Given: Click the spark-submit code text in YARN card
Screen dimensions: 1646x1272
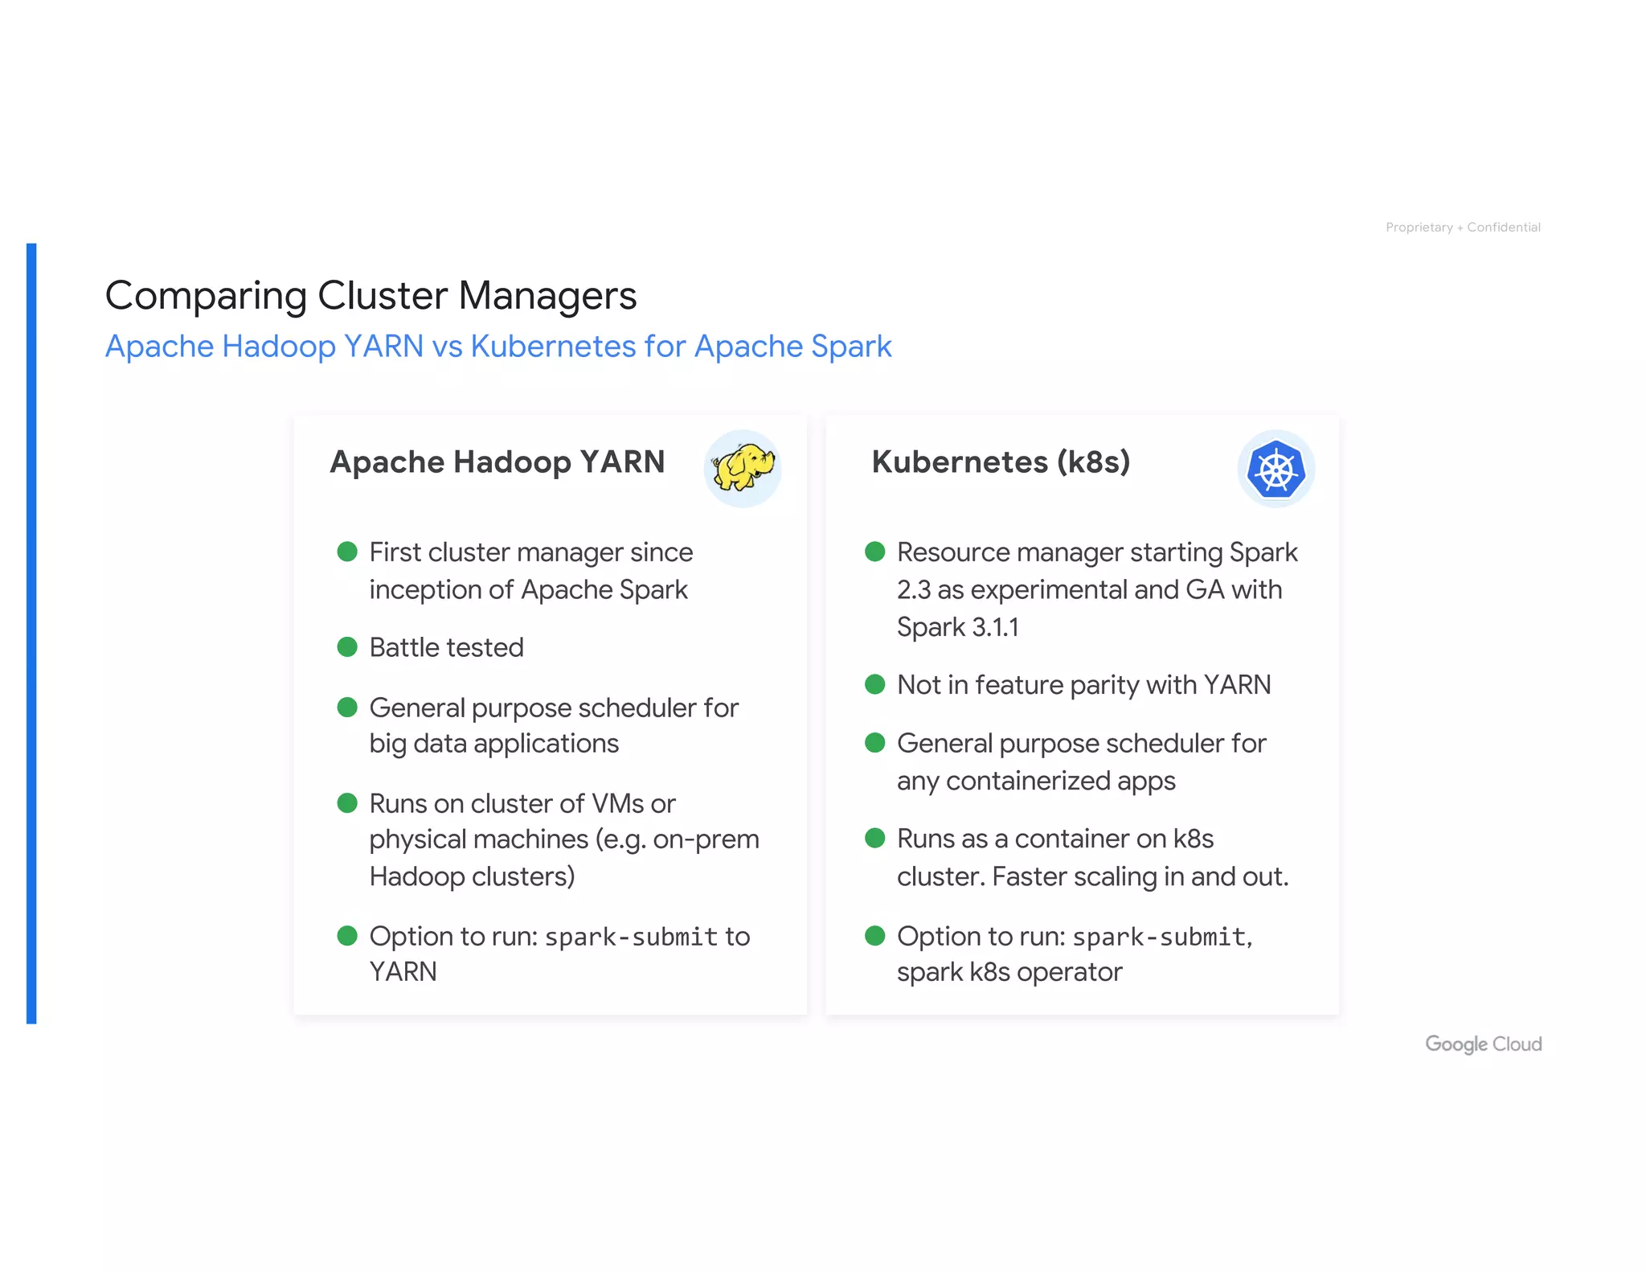Looking at the screenshot, I should [631, 937].
